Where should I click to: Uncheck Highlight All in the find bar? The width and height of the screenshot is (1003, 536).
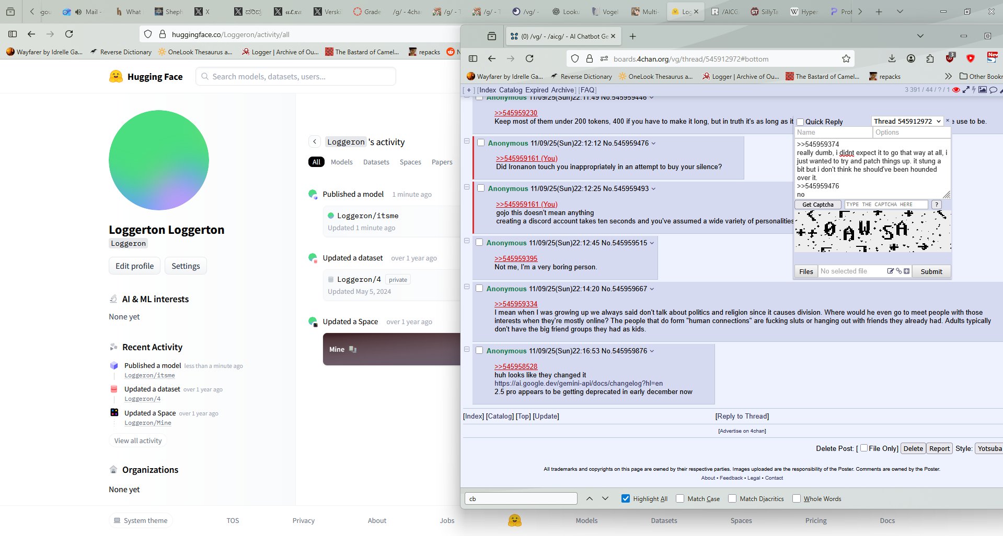[x=626, y=498]
